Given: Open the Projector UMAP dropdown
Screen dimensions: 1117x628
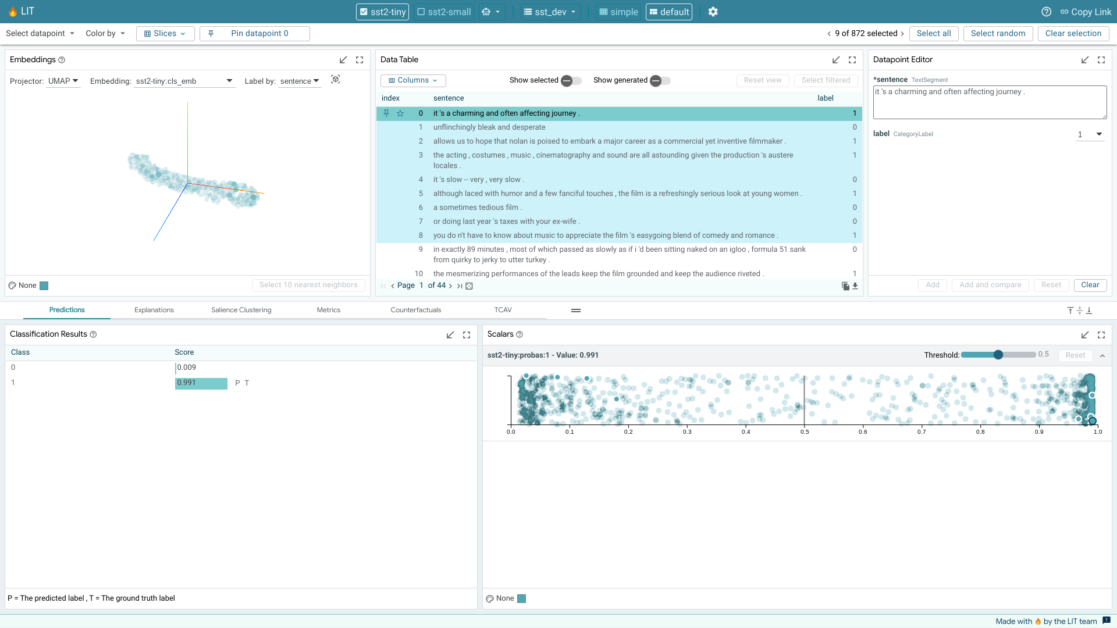Looking at the screenshot, I should (63, 80).
